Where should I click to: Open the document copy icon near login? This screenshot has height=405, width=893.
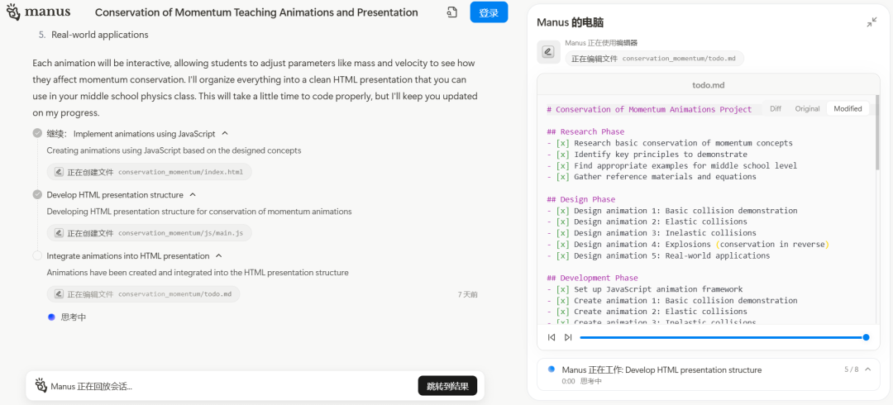pyautogui.click(x=451, y=12)
